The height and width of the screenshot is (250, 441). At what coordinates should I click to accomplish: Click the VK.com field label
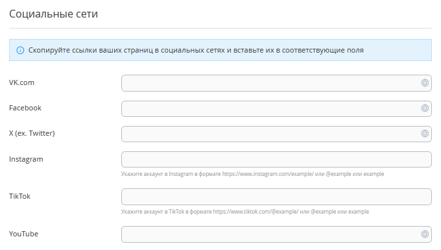click(x=21, y=82)
